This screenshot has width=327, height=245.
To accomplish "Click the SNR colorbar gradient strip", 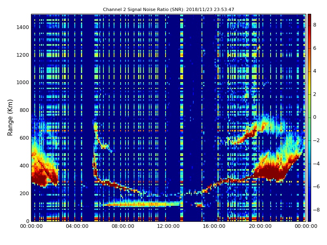I will 309,118.
